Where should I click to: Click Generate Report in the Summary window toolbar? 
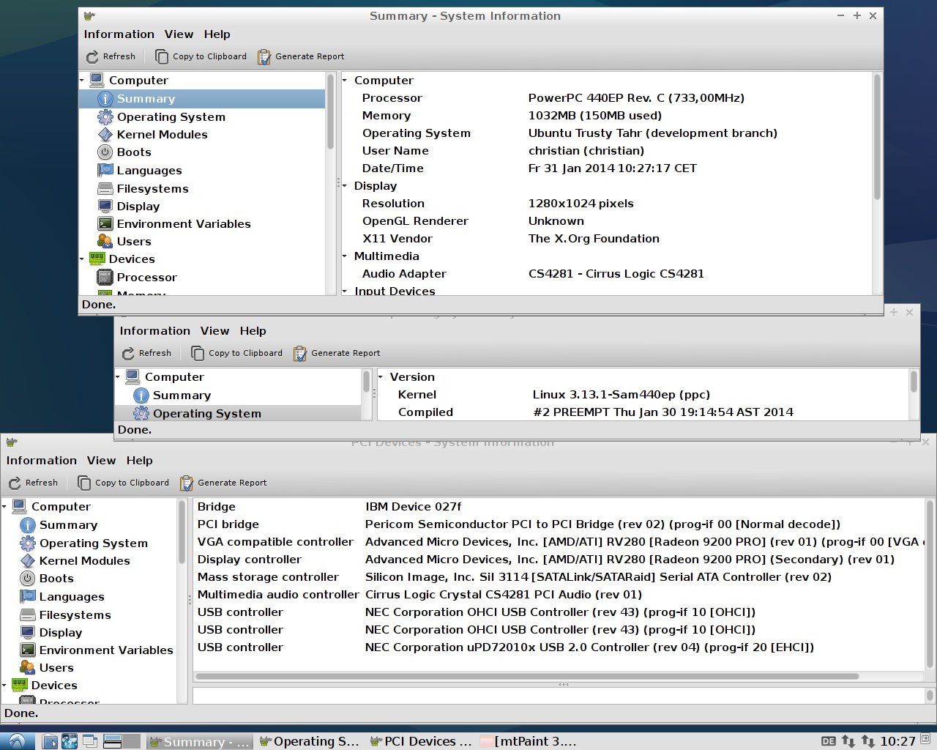tap(301, 56)
